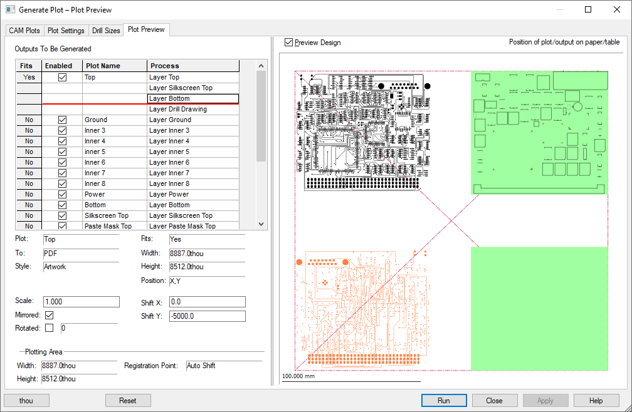
Task: Click the Scale input field
Action: pyautogui.click(x=81, y=302)
